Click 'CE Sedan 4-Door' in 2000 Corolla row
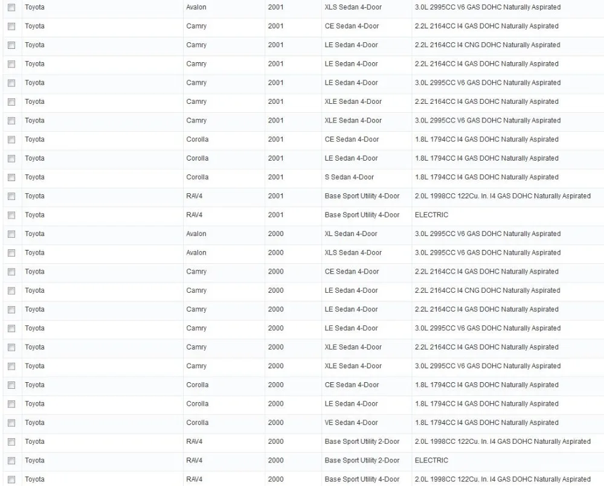This screenshot has height=486, width=604. 352,385
